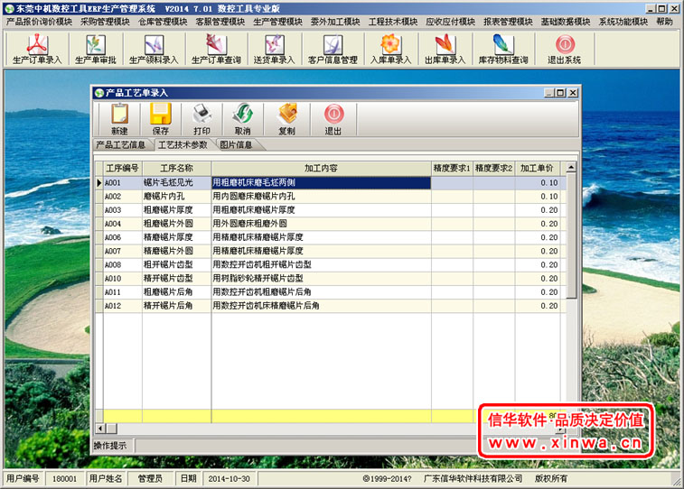Open the 基础数据模块 menu

click(566, 22)
